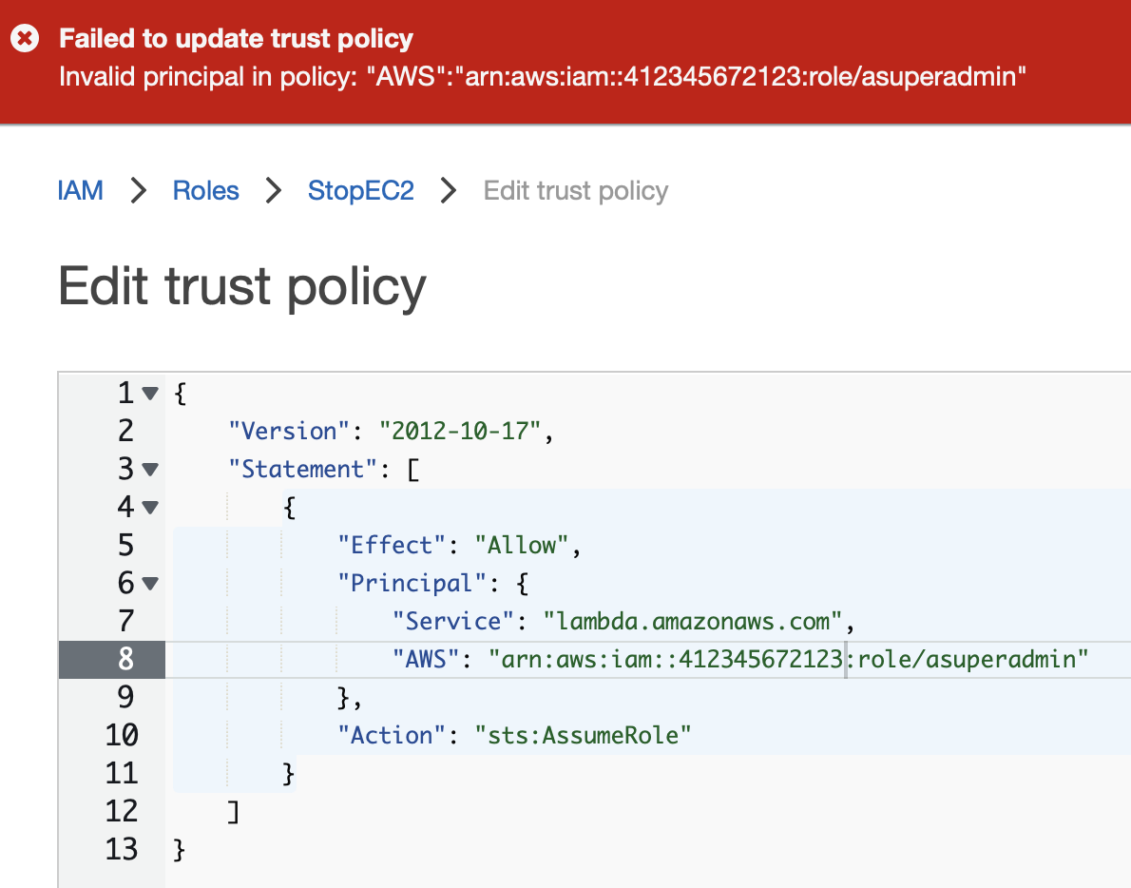This screenshot has height=888, width=1131.
Task: Click the "Allow" effect value in the editor
Action: (527, 545)
